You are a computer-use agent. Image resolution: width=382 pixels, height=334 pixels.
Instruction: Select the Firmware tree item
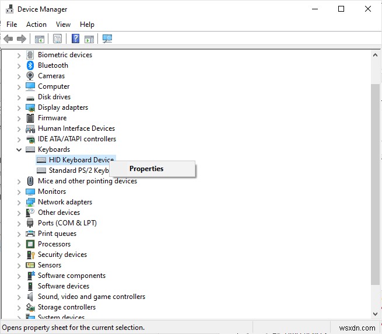coord(52,118)
